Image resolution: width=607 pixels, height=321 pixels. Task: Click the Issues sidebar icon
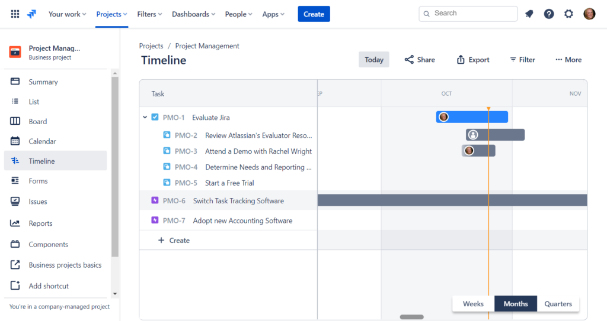pos(15,201)
